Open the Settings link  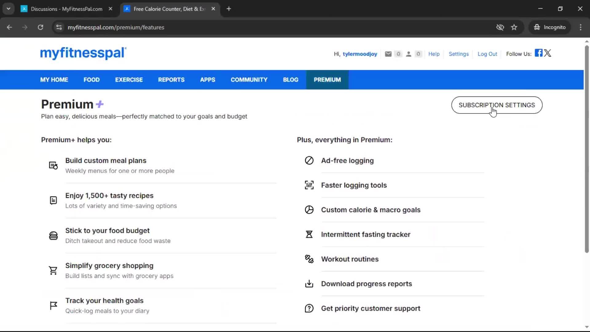459,54
